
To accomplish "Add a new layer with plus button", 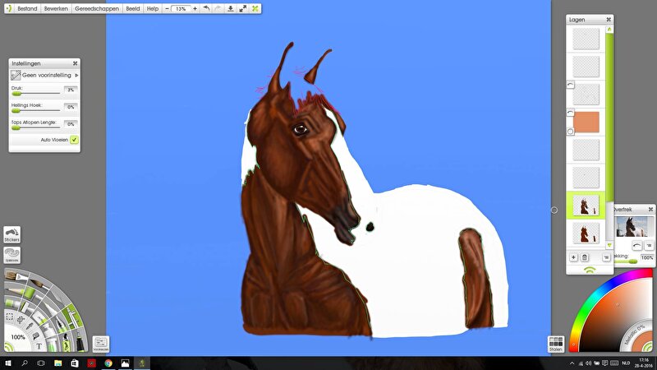I will 572,257.
